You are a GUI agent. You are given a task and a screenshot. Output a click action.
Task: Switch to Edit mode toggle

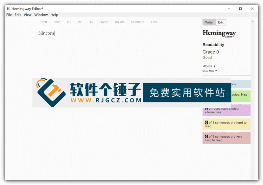pyautogui.click(x=221, y=22)
